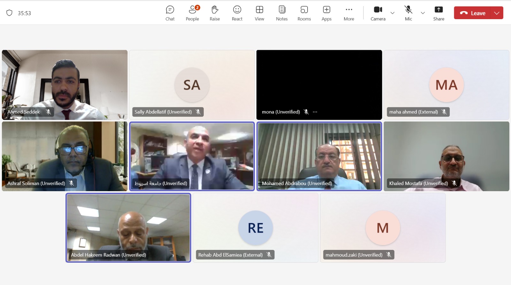
Task: Select Sally Abdellatif's SA avatar tile
Action: 192,85
